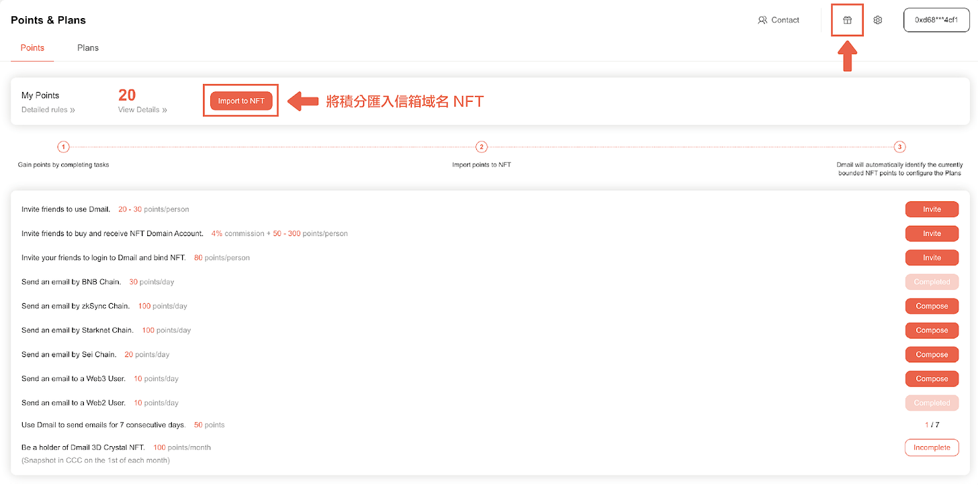978x485 pixels.
Task: Click 'Send an email to a Web2 User.' text
Action: coord(74,402)
